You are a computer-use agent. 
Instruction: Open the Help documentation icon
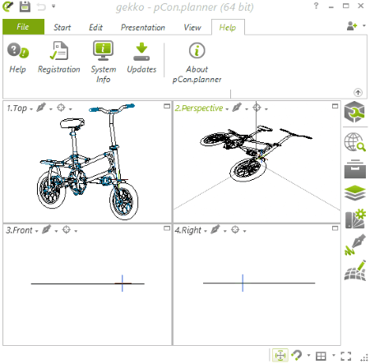(17, 58)
